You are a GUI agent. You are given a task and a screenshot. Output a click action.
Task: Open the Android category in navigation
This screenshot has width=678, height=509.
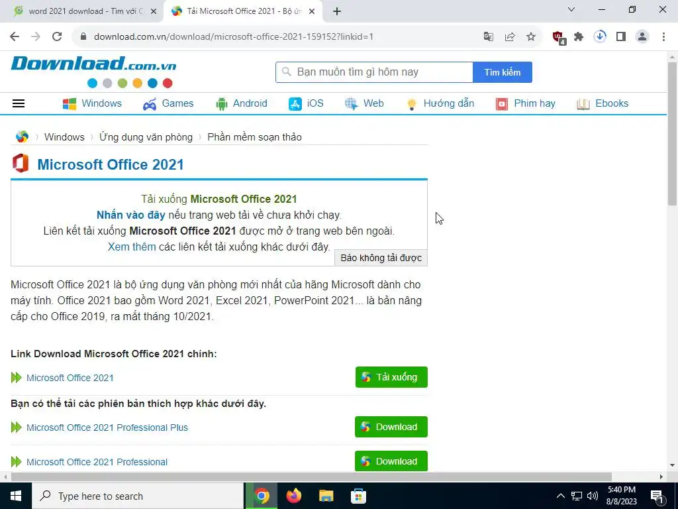(x=241, y=103)
